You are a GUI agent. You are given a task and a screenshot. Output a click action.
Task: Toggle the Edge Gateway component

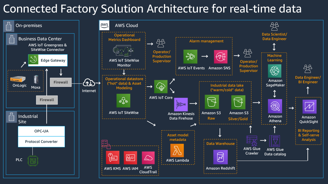coord(48,60)
